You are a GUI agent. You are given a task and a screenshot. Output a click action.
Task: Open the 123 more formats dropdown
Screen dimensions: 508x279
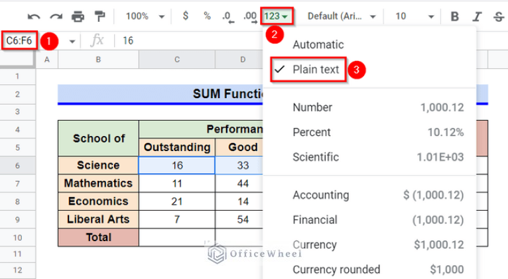(277, 16)
